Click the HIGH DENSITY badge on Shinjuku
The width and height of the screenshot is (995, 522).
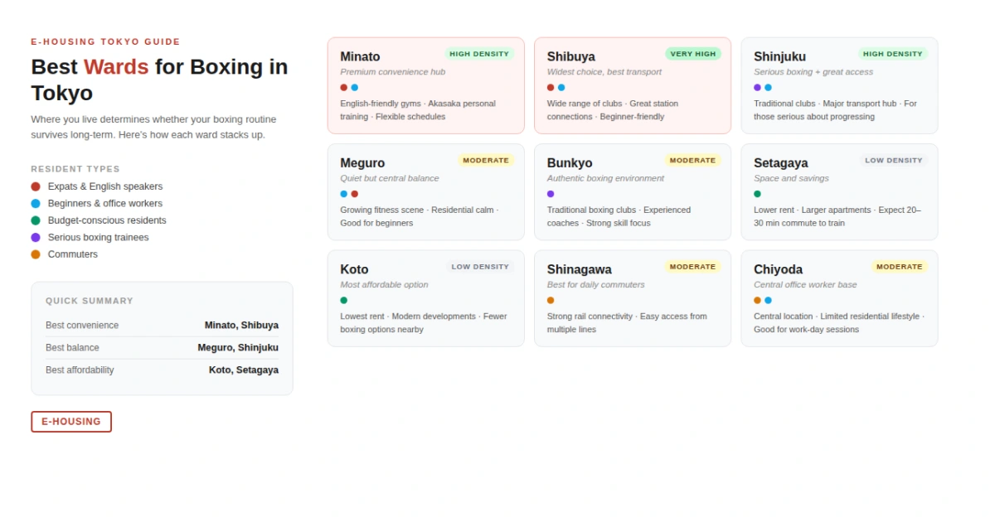(x=892, y=54)
